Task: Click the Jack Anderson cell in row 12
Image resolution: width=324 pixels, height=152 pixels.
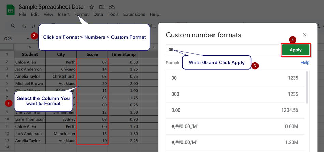Action: click(x=30, y=134)
